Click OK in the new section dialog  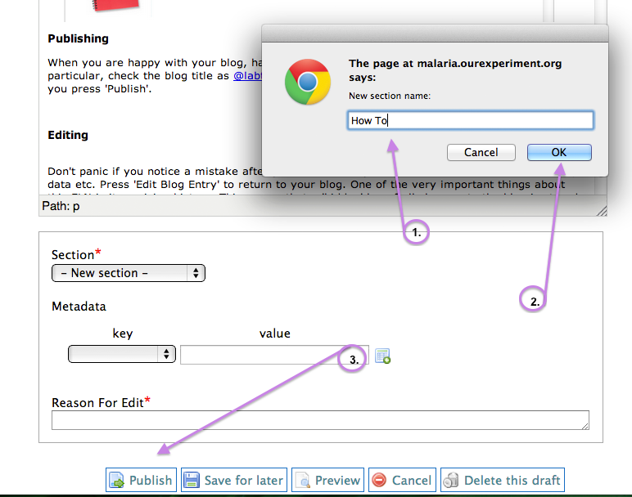pyautogui.click(x=559, y=153)
